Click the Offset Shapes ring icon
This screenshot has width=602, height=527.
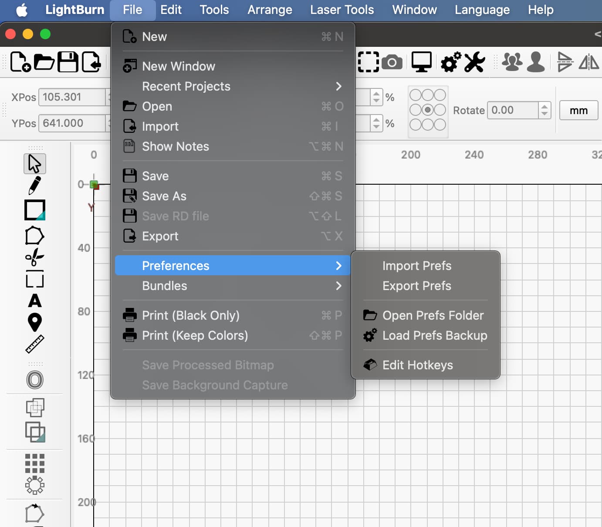35,380
